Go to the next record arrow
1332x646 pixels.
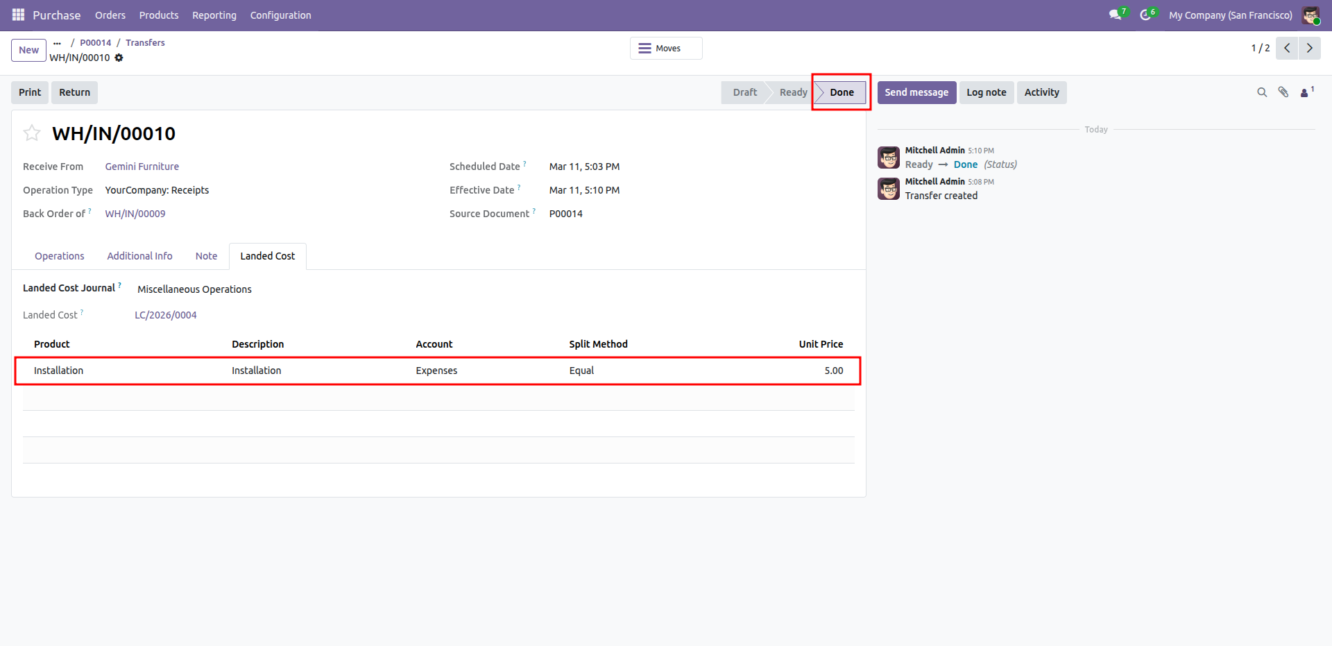(1309, 48)
